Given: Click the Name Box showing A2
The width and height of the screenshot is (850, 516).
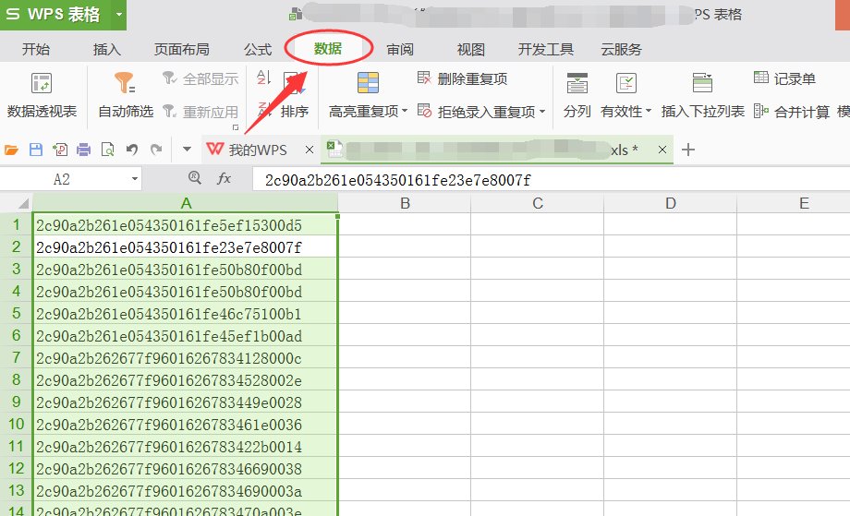Looking at the screenshot, I should pos(62,179).
